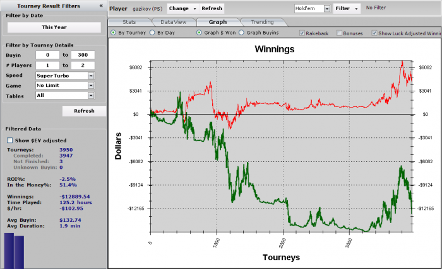Switch to the Data View tab
The image size is (442, 269).
(x=174, y=22)
